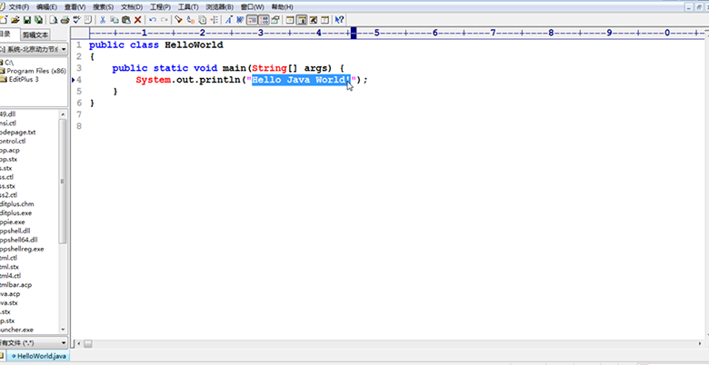Open an existing file via toolbar
Viewport: 709px width, 365px height.
[x=15, y=20]
